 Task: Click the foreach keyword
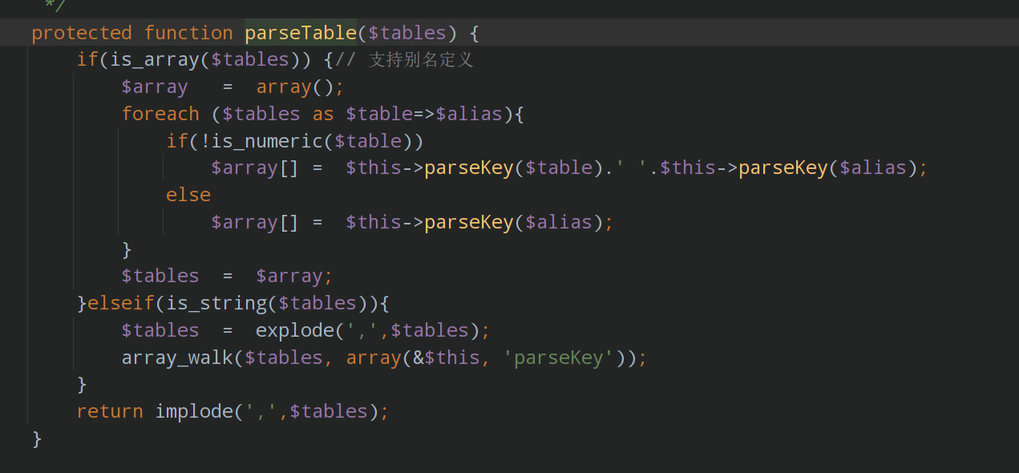(160, 114)
